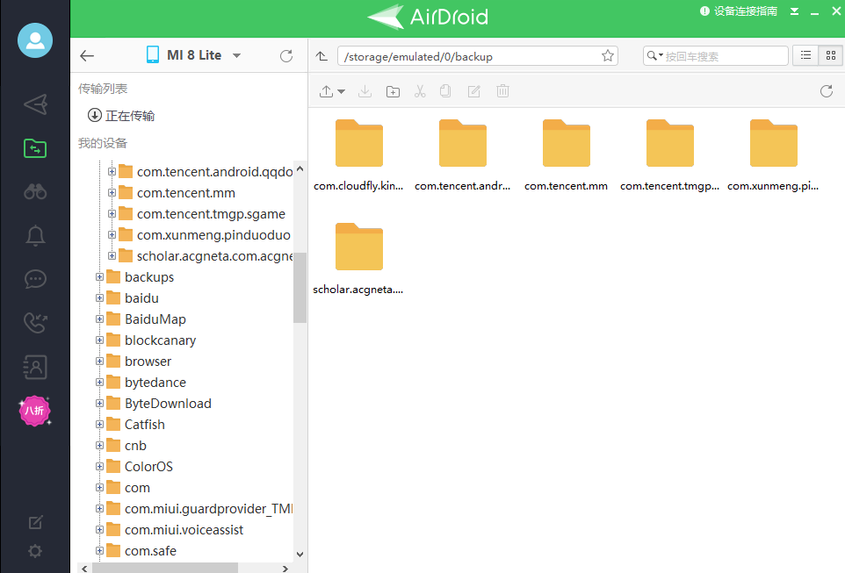Expand the baidu tree node

coord(100,297)
